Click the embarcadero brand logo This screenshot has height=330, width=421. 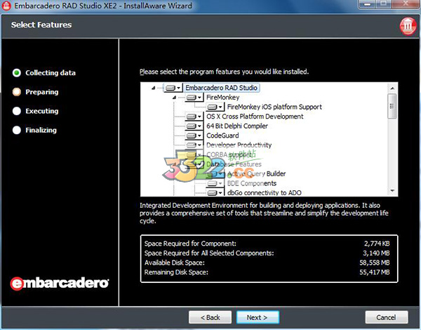click(60, 283)
